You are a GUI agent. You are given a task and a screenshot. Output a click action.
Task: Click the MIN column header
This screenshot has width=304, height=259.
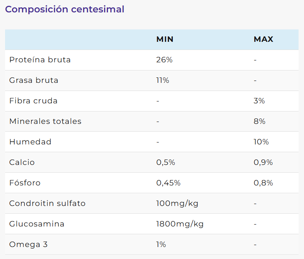tap(165, 39)
